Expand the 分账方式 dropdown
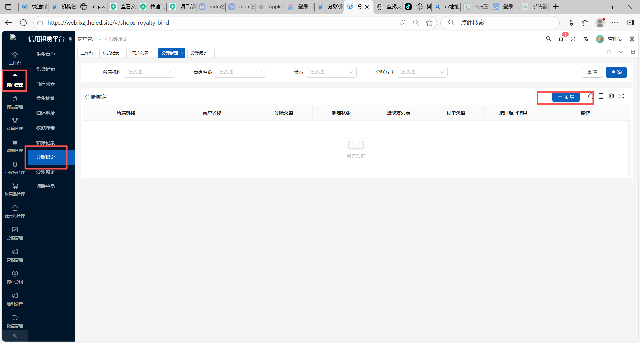The height and width of the screenshot is (343, 640). click(x=422, y=72)
